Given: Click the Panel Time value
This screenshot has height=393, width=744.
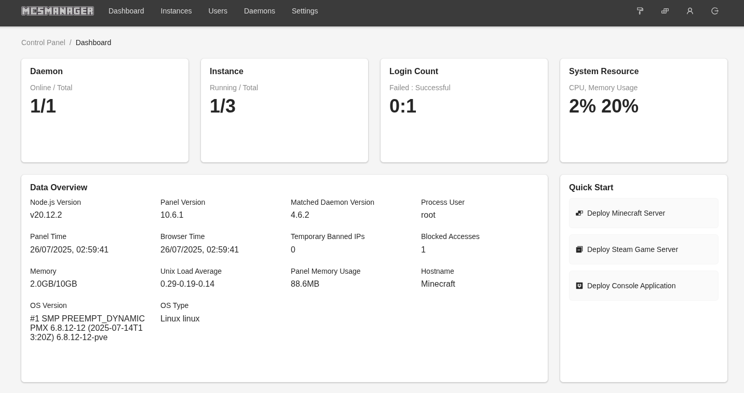Looking at the screenshot, I should tap(69, 250).
